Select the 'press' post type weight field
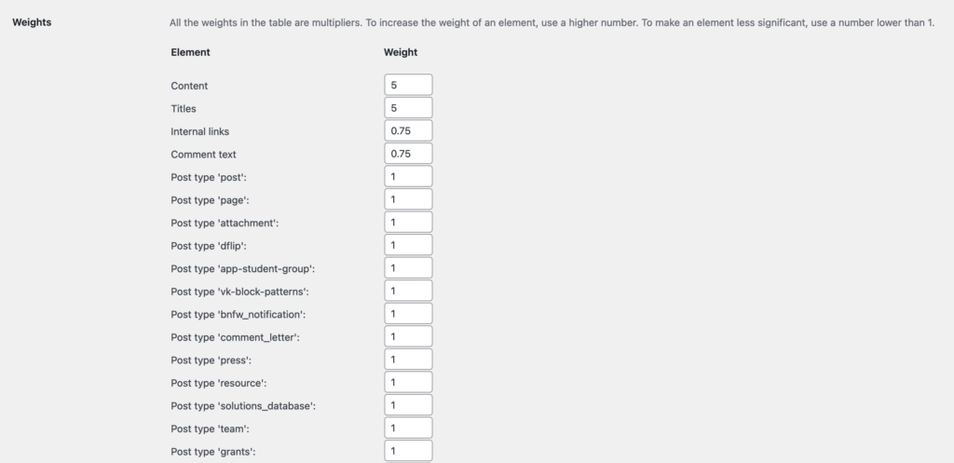The width and height of the screenshot is (954, 463). 408,360
